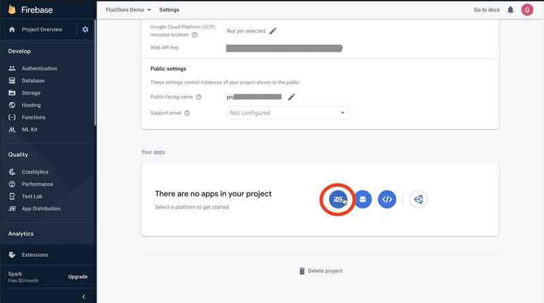544x303 pixels.
Task: Add an Android app
Action: [363, 199]
